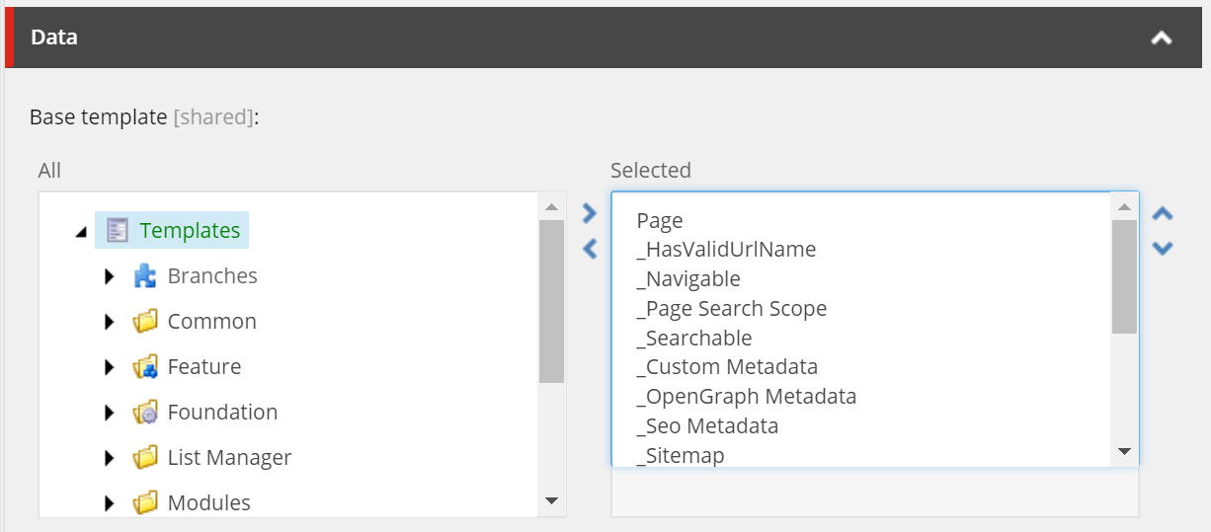The image size is (1211, 532).
Task: Expand the Branches tree node
Action: pyautogui.click(x=110, y=276)
